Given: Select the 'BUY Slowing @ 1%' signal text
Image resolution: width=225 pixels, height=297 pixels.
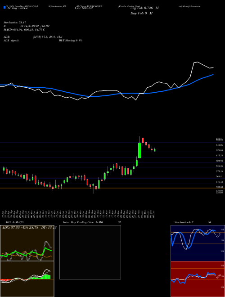Looking at the screenshot, I should coord(71,40).
